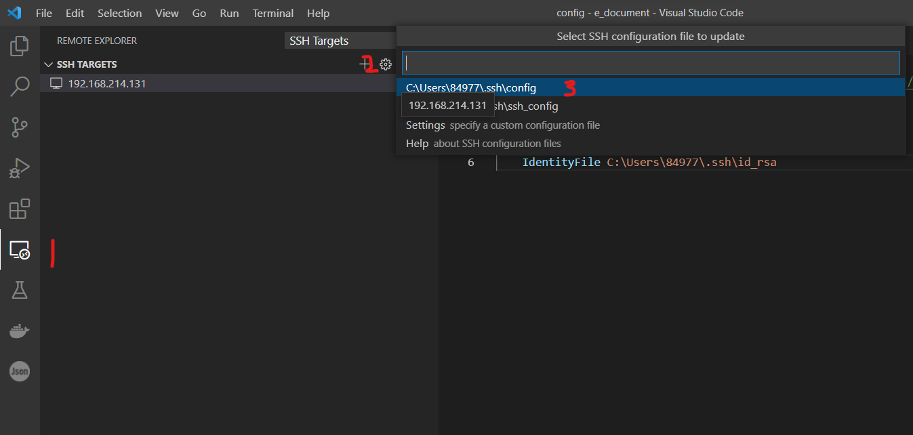The width and height of the screenshot is (913, 435).
Task: Open the Search view icon
Action: [x=20, y=86]
